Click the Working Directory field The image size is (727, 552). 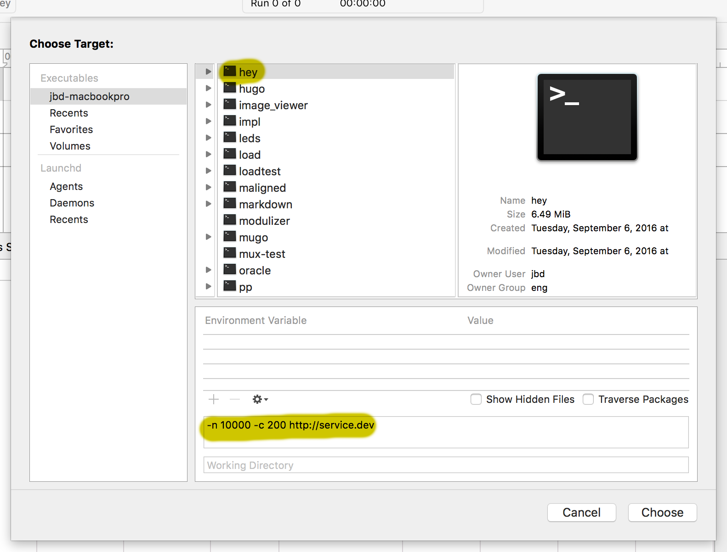pyautogui.click(x=446, y=465)
